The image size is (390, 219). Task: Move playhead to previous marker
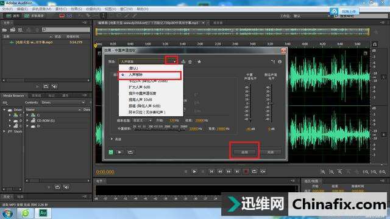pyautogui.click(x=211, y=172)
